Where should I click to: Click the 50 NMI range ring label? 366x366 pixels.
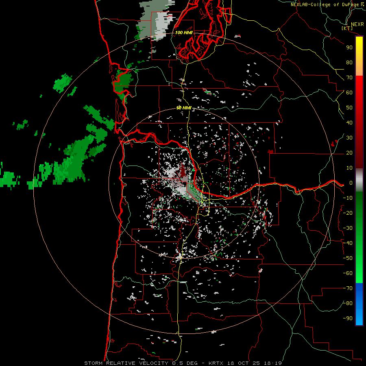[x=184, y=108]
